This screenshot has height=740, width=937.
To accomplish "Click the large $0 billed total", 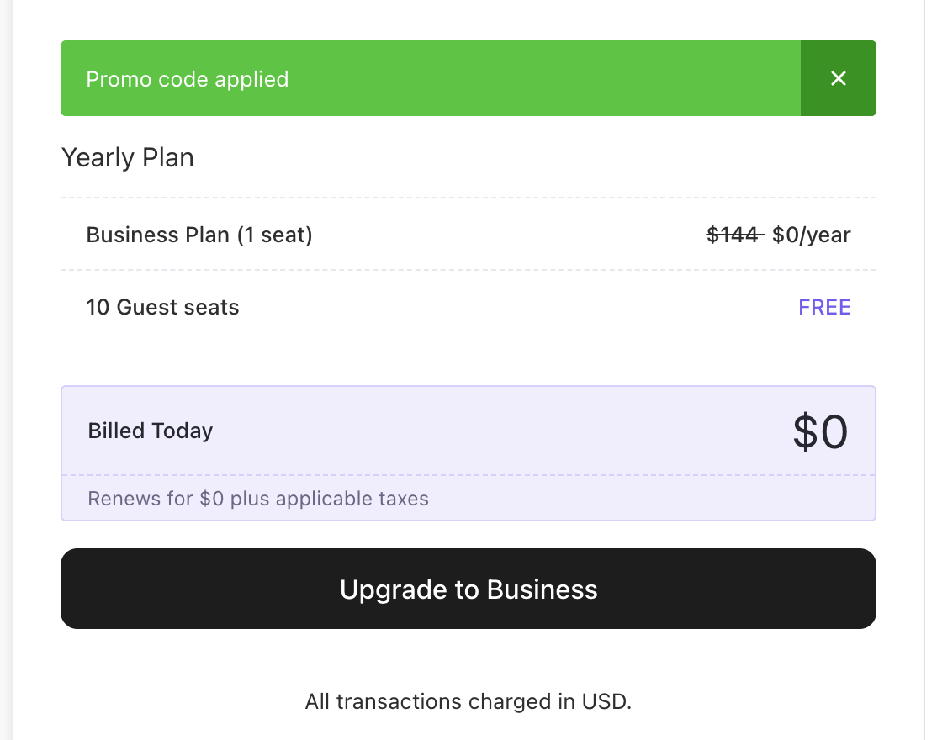I will pyautogui.click(x=820, y=431).
